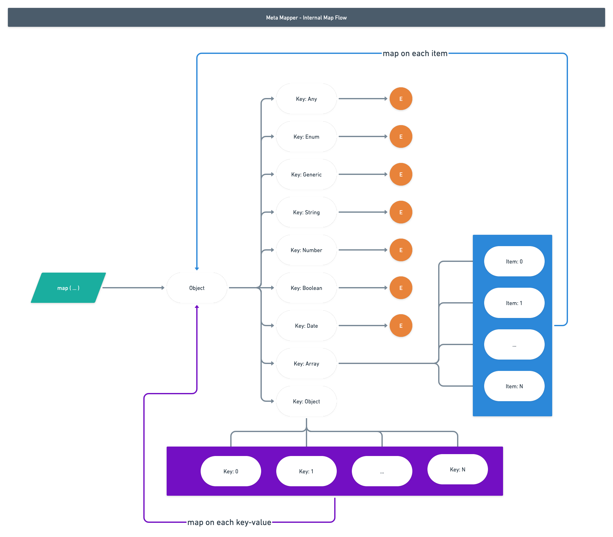The image size is (613, 537).
Task: Select the Item: N node
Action: coord(514,386)
